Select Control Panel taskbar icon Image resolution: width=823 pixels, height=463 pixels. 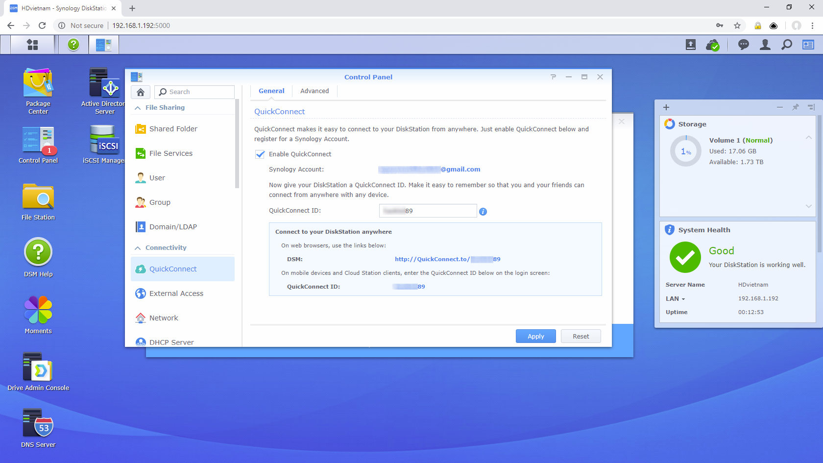104,45
